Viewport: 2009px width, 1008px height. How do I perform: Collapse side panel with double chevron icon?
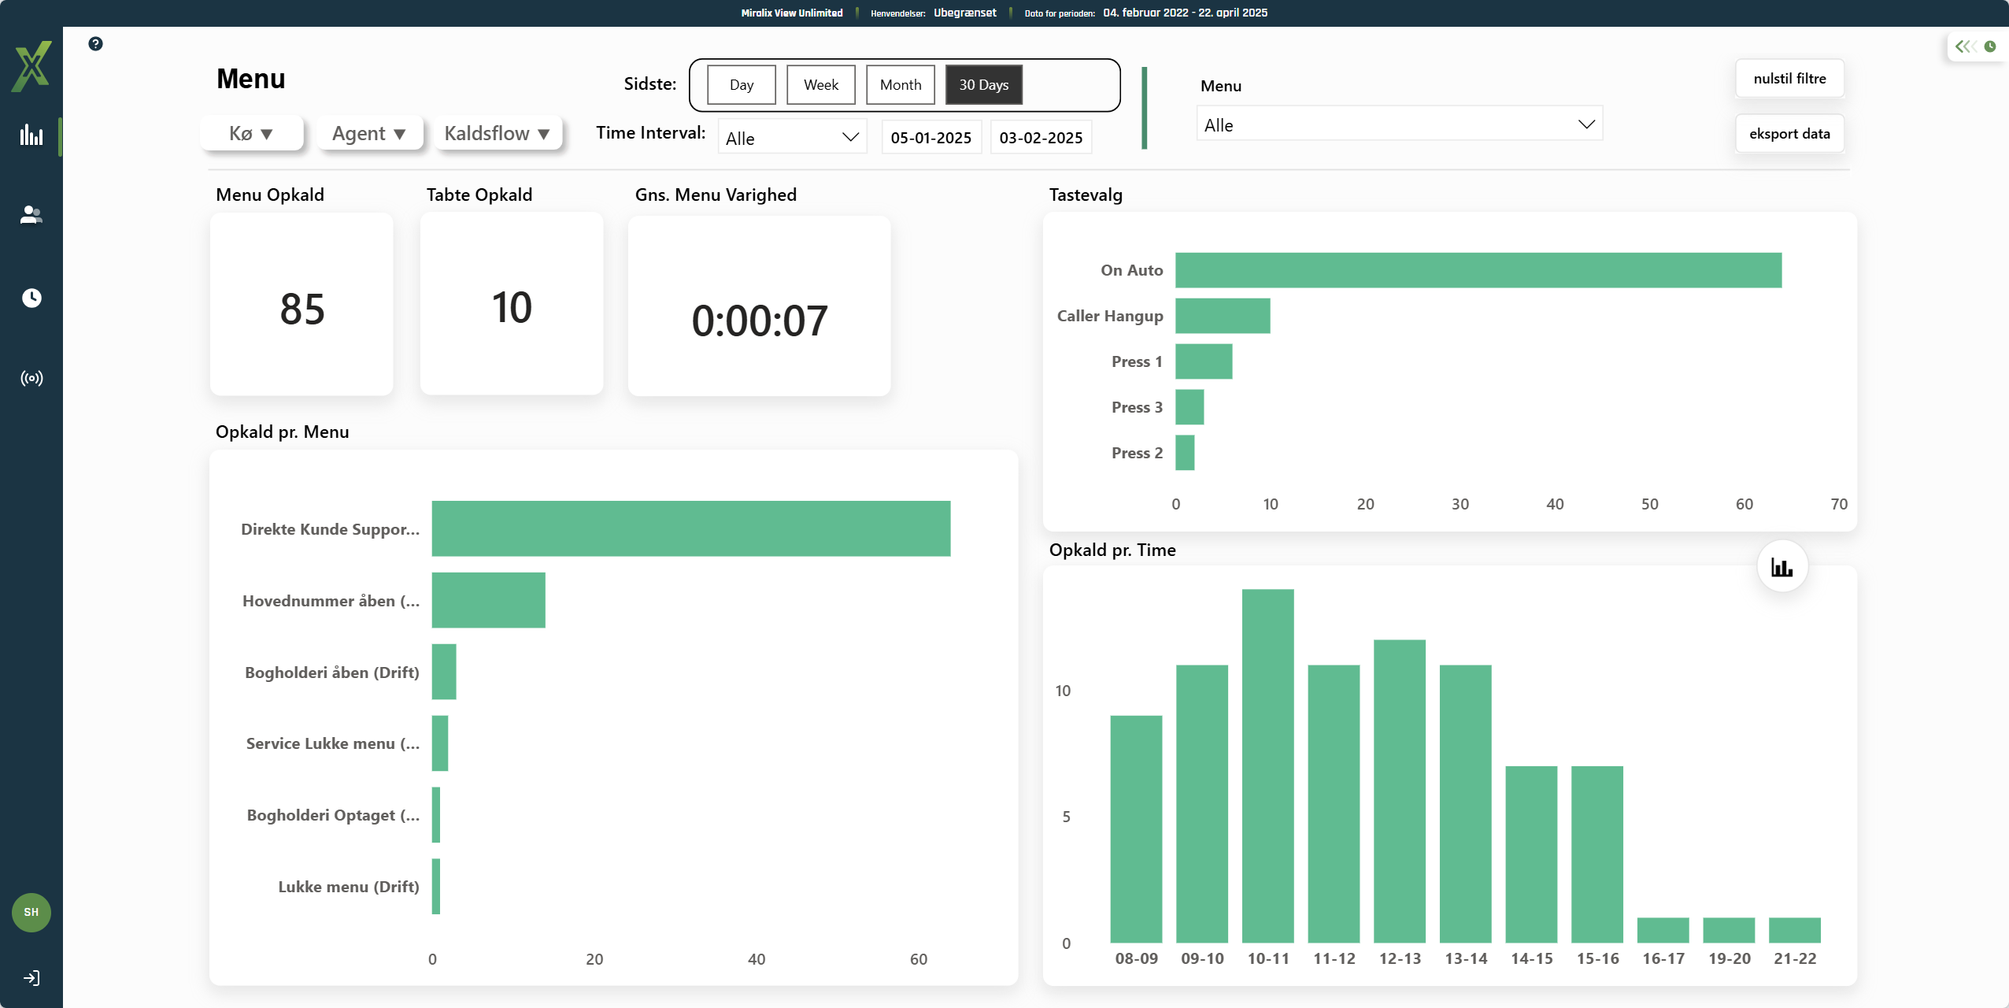[1965, 46]
